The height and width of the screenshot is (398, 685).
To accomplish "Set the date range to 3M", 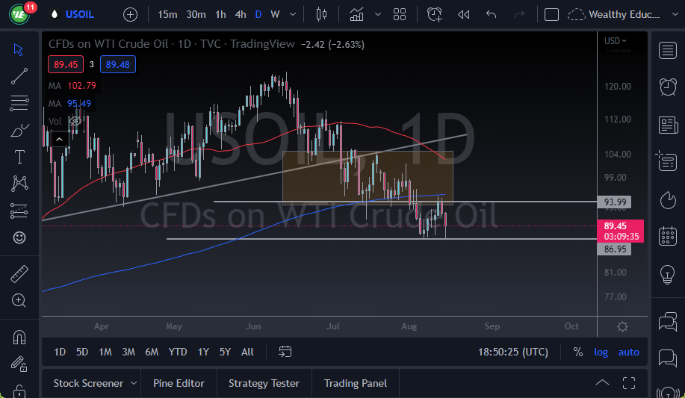I will (x=128, y=352).
